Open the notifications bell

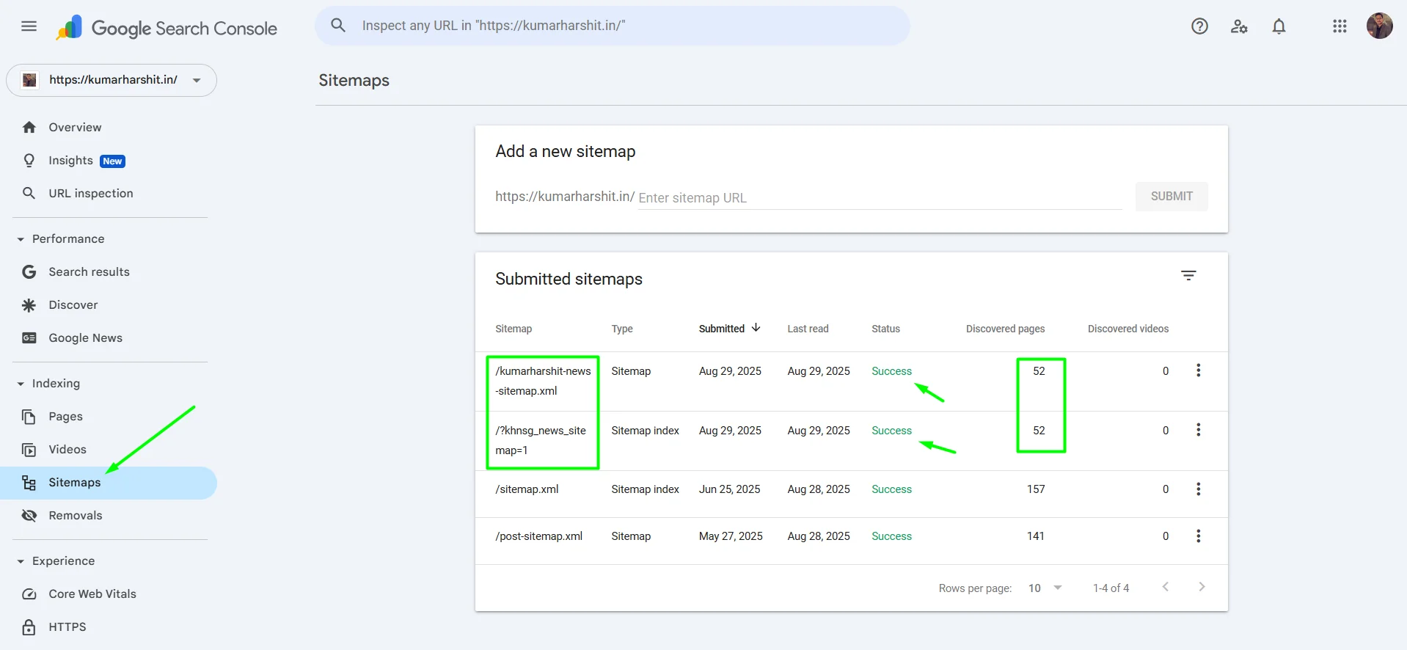coord(1279,26)
